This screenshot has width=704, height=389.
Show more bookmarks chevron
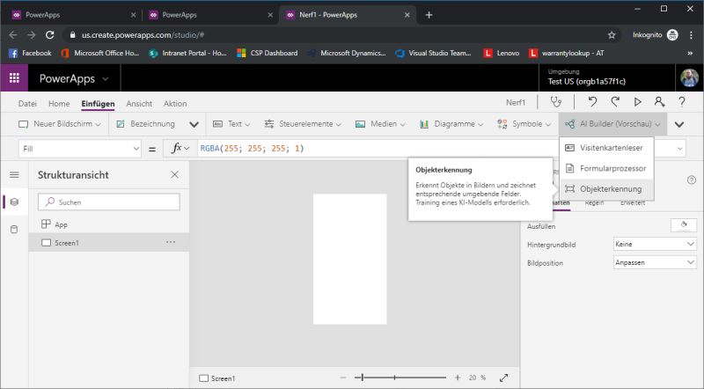(x=690, y=53)
